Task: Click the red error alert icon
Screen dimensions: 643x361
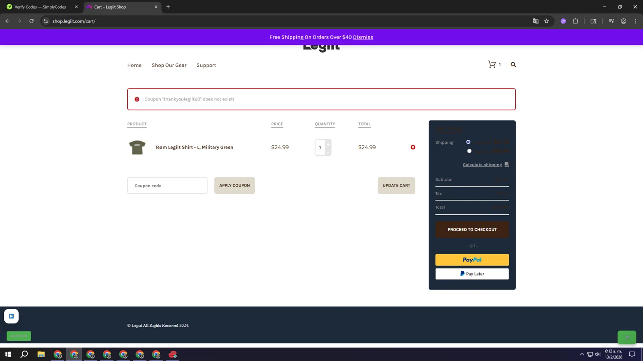Action: (x=137, y=99)
